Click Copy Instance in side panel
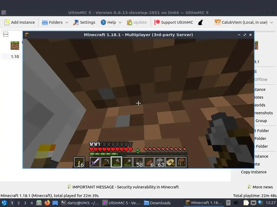 coord(254,172)
